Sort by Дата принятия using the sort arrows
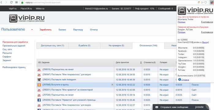Image resolution: width=214 pixels, height=110 pixels. coord(141,62)
